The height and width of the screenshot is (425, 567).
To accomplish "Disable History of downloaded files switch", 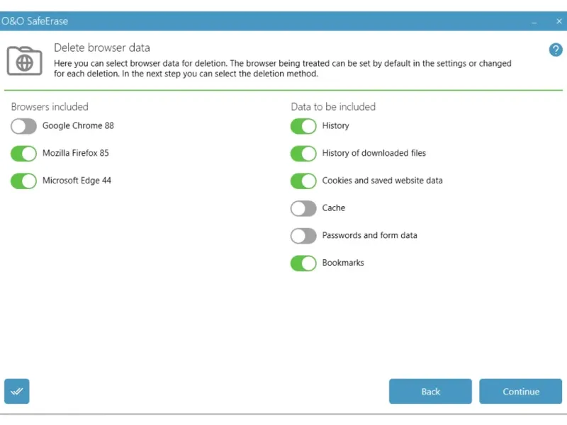I will tap(303, 154).
